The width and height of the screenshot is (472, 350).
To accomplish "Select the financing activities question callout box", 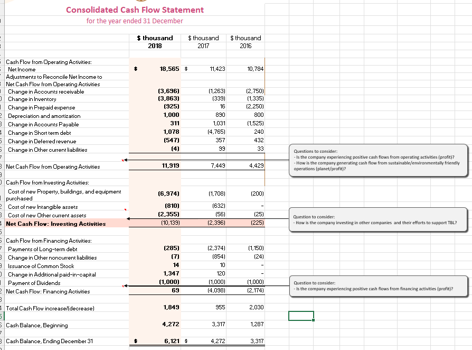I will pos(378,285).
